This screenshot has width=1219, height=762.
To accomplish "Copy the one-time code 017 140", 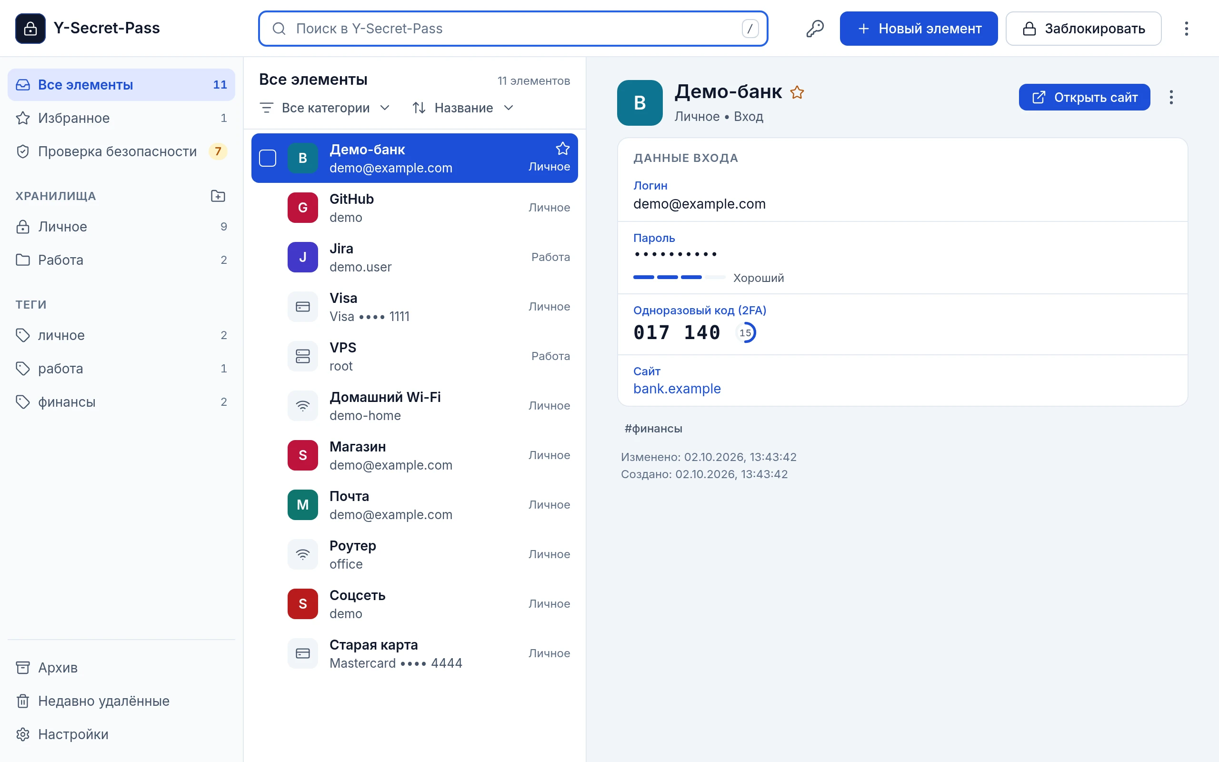I will (x=677, y=332).
